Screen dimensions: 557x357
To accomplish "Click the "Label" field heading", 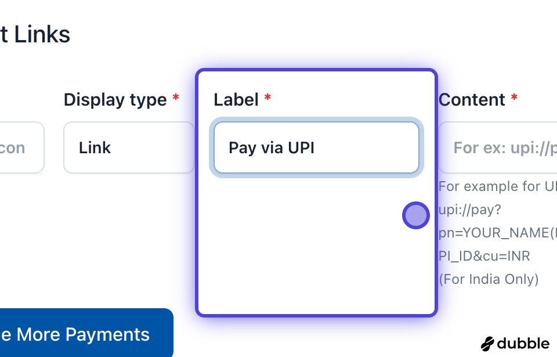I will click(236, 100).
